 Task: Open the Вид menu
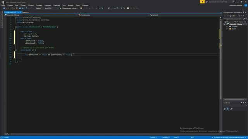pyautogui.click(x=17, y=5)
